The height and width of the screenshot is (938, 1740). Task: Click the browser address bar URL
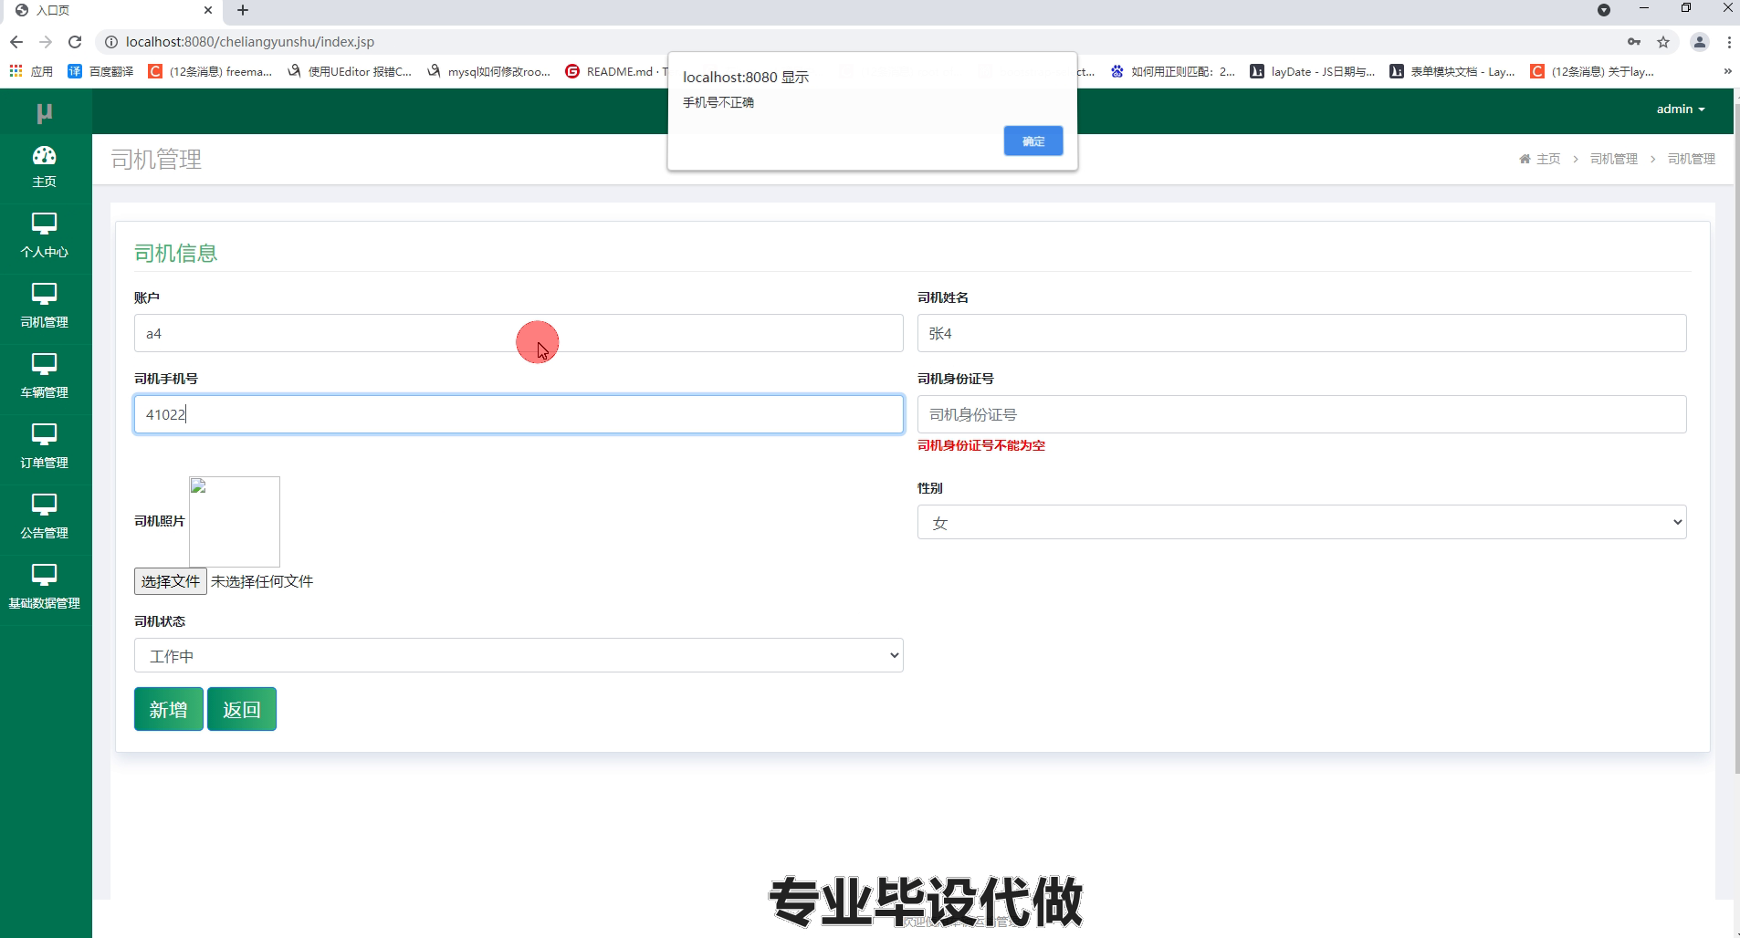250,42
